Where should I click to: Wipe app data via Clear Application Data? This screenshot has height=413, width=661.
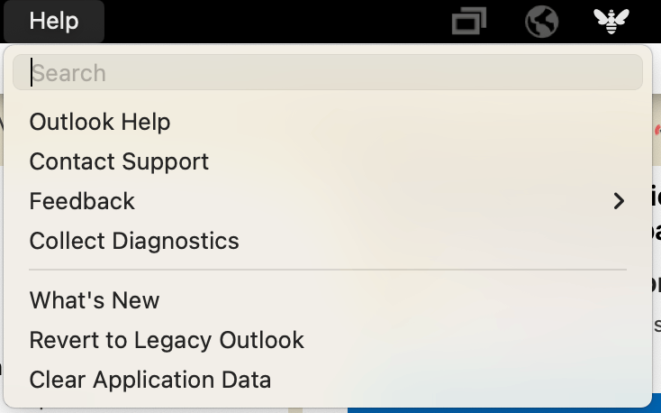(328, 380)
